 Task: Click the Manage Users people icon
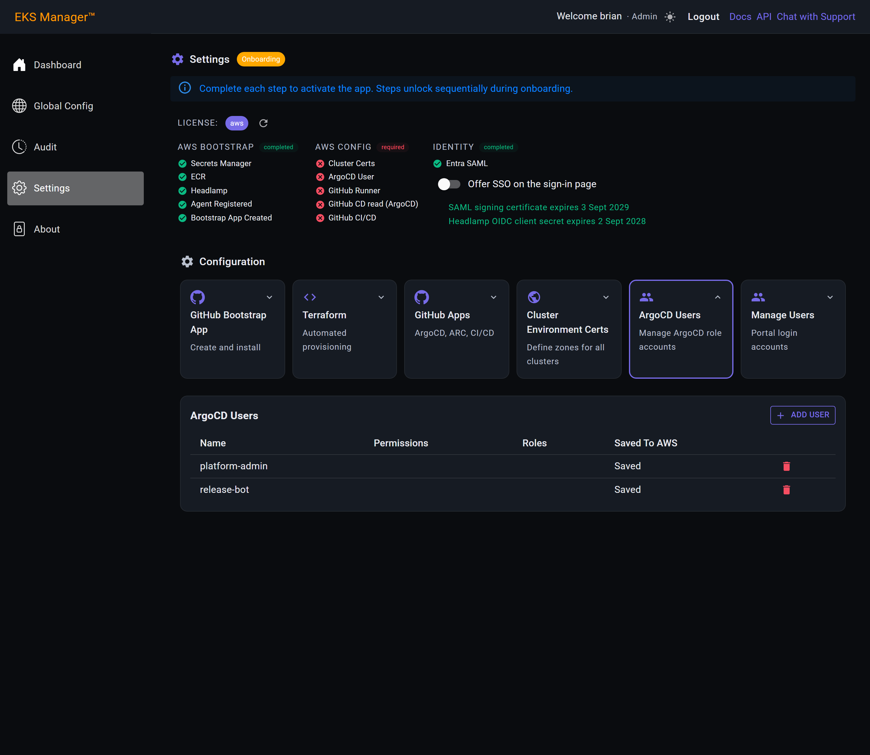coord(758,297)
